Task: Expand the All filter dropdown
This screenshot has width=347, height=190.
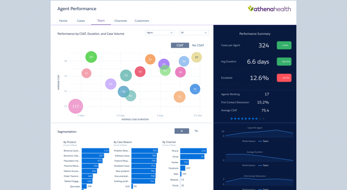Action: [x=194, y=32]
